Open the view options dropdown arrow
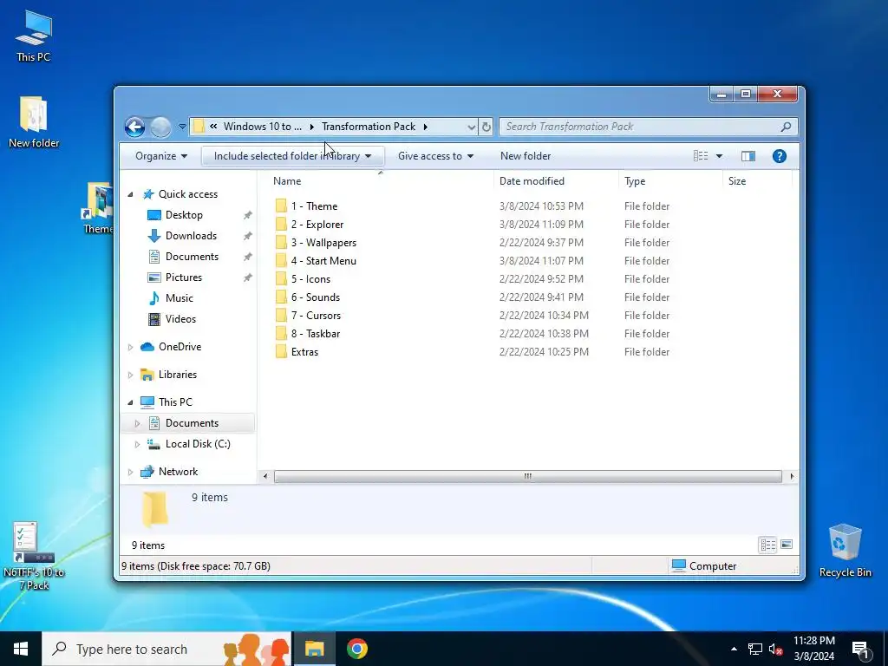The width and height of the screenshot is (888, 666). 719,156
